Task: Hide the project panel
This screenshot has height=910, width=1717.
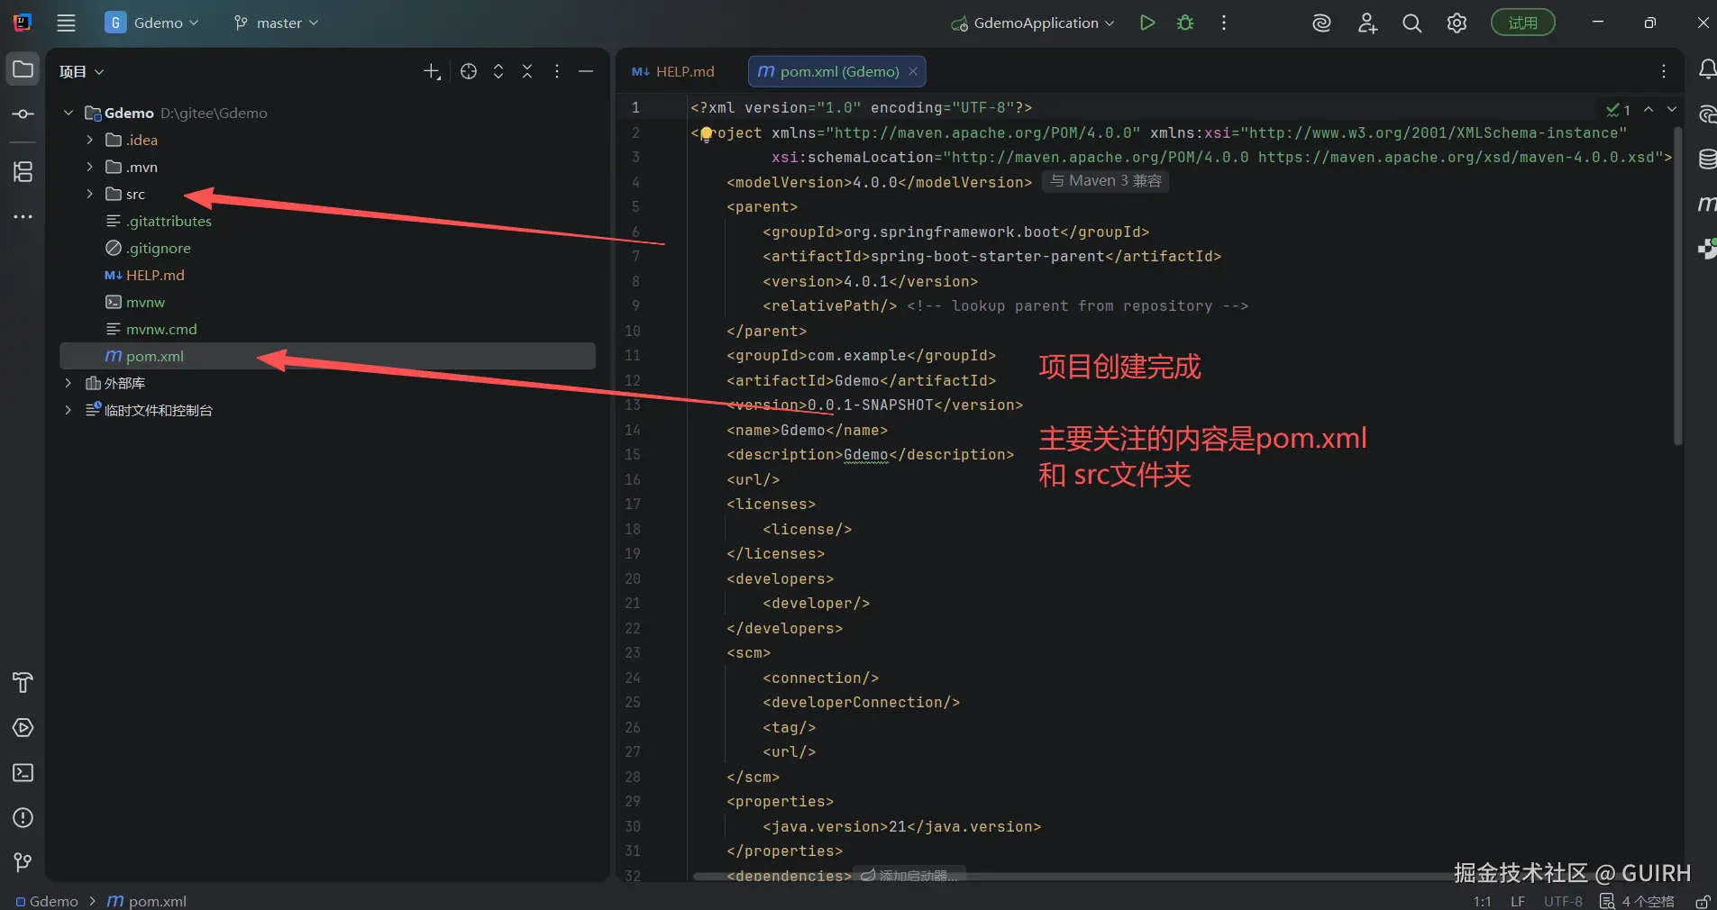Action: (586, 72)
